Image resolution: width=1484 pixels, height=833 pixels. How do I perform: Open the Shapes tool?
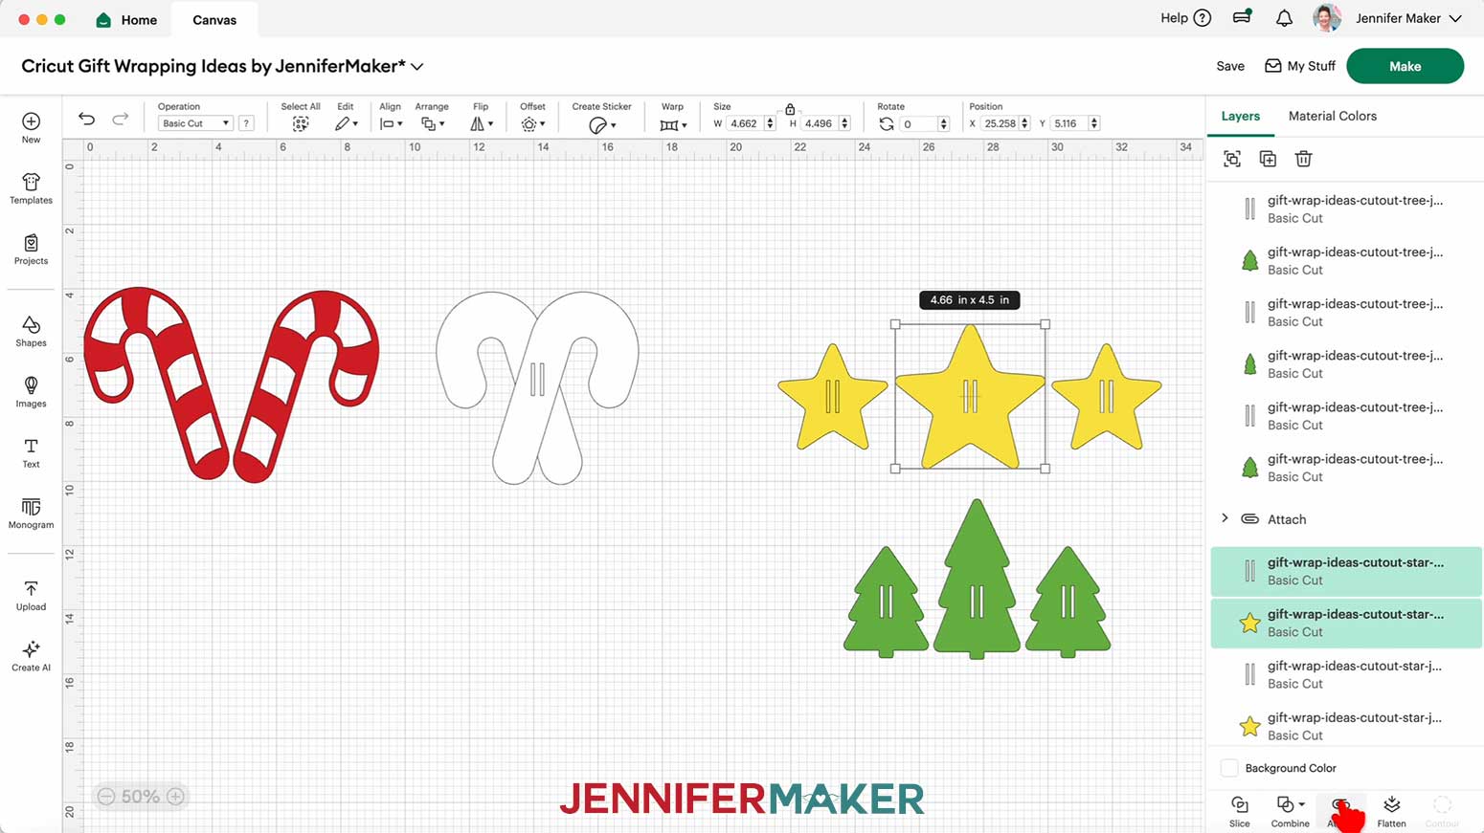[x=31, y=332]
